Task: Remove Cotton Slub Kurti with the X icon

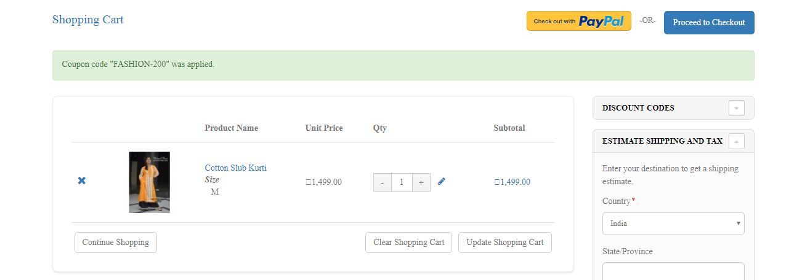Action: click(x=82, y=181)
